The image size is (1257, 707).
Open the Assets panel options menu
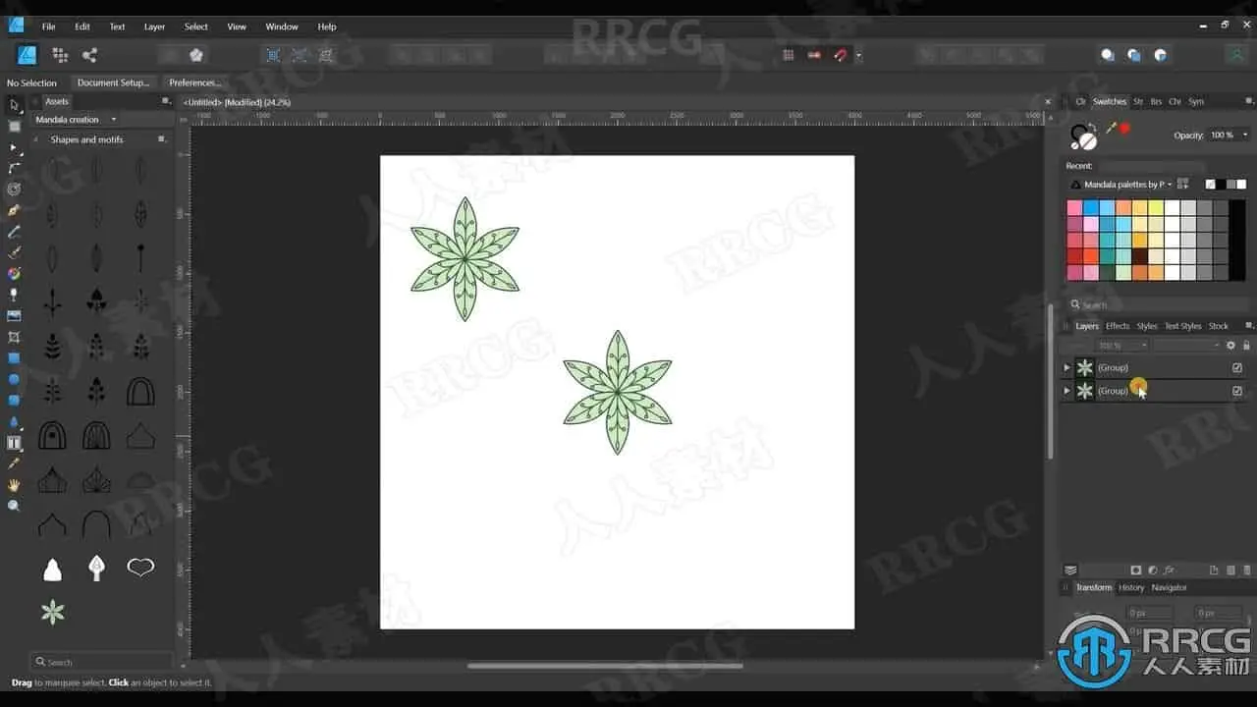pos(165,101)
